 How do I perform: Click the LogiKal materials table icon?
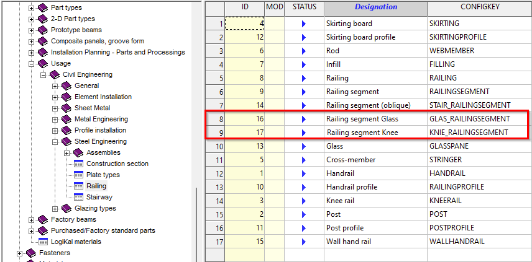coord(43,242)
